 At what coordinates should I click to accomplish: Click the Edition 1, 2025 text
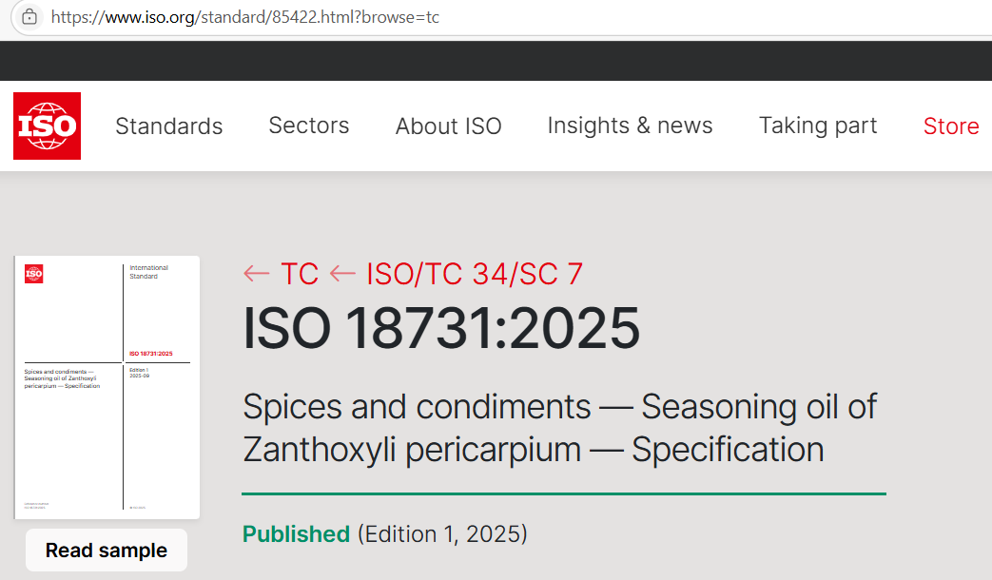click(442, 534)
